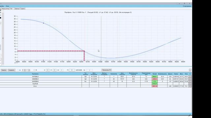Screen dimensions: 211x118
Task: Click the Удалить button
Action: (4, 70)
